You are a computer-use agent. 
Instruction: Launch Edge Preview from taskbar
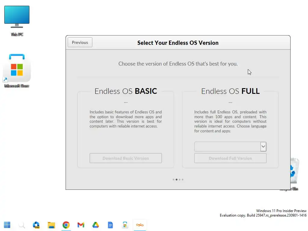(36, 225)
